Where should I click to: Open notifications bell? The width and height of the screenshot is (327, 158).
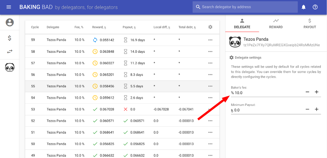tap(304, 7)
